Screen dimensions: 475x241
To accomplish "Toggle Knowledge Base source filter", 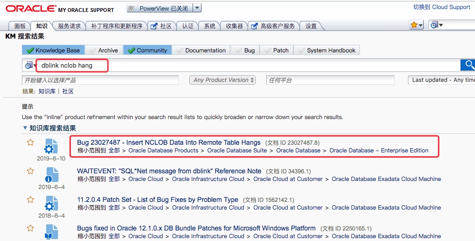I will [x=53, y=50].
